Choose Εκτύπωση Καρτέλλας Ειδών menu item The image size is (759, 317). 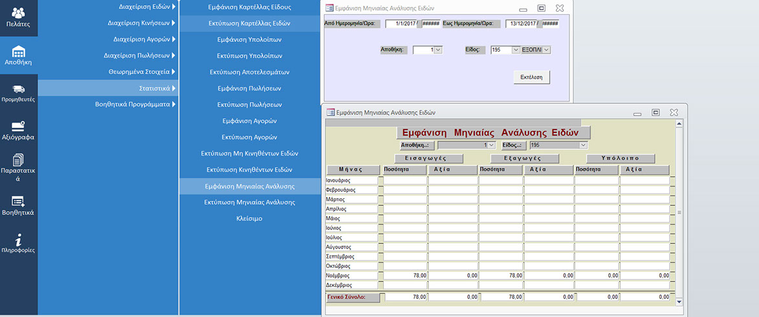250,23
